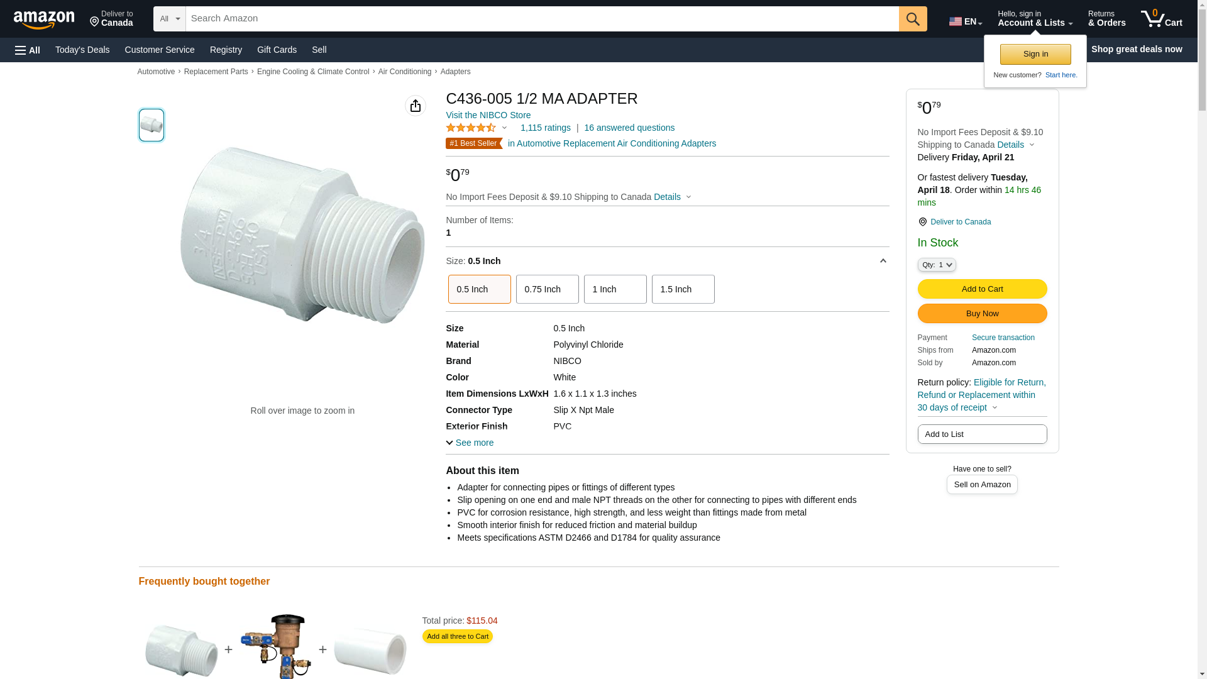Image resolution: width=1207 pixels, height=679 pixels.
Task: Click the Amazon logo
Action: (44, 19)
